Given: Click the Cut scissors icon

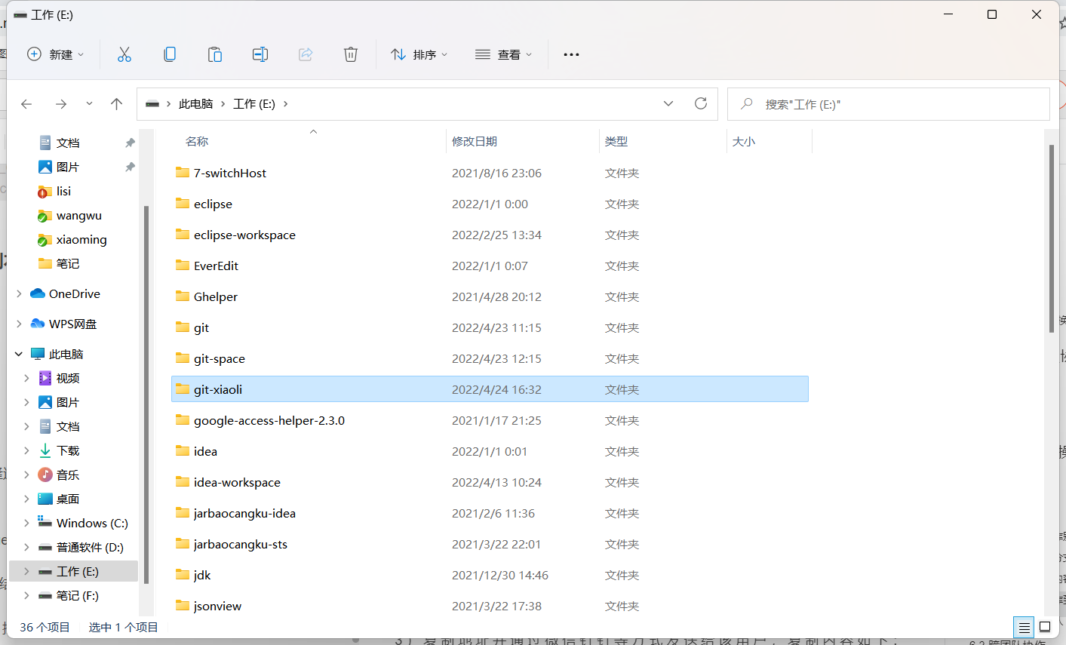Looking at the screenshot, I should 124,54.
